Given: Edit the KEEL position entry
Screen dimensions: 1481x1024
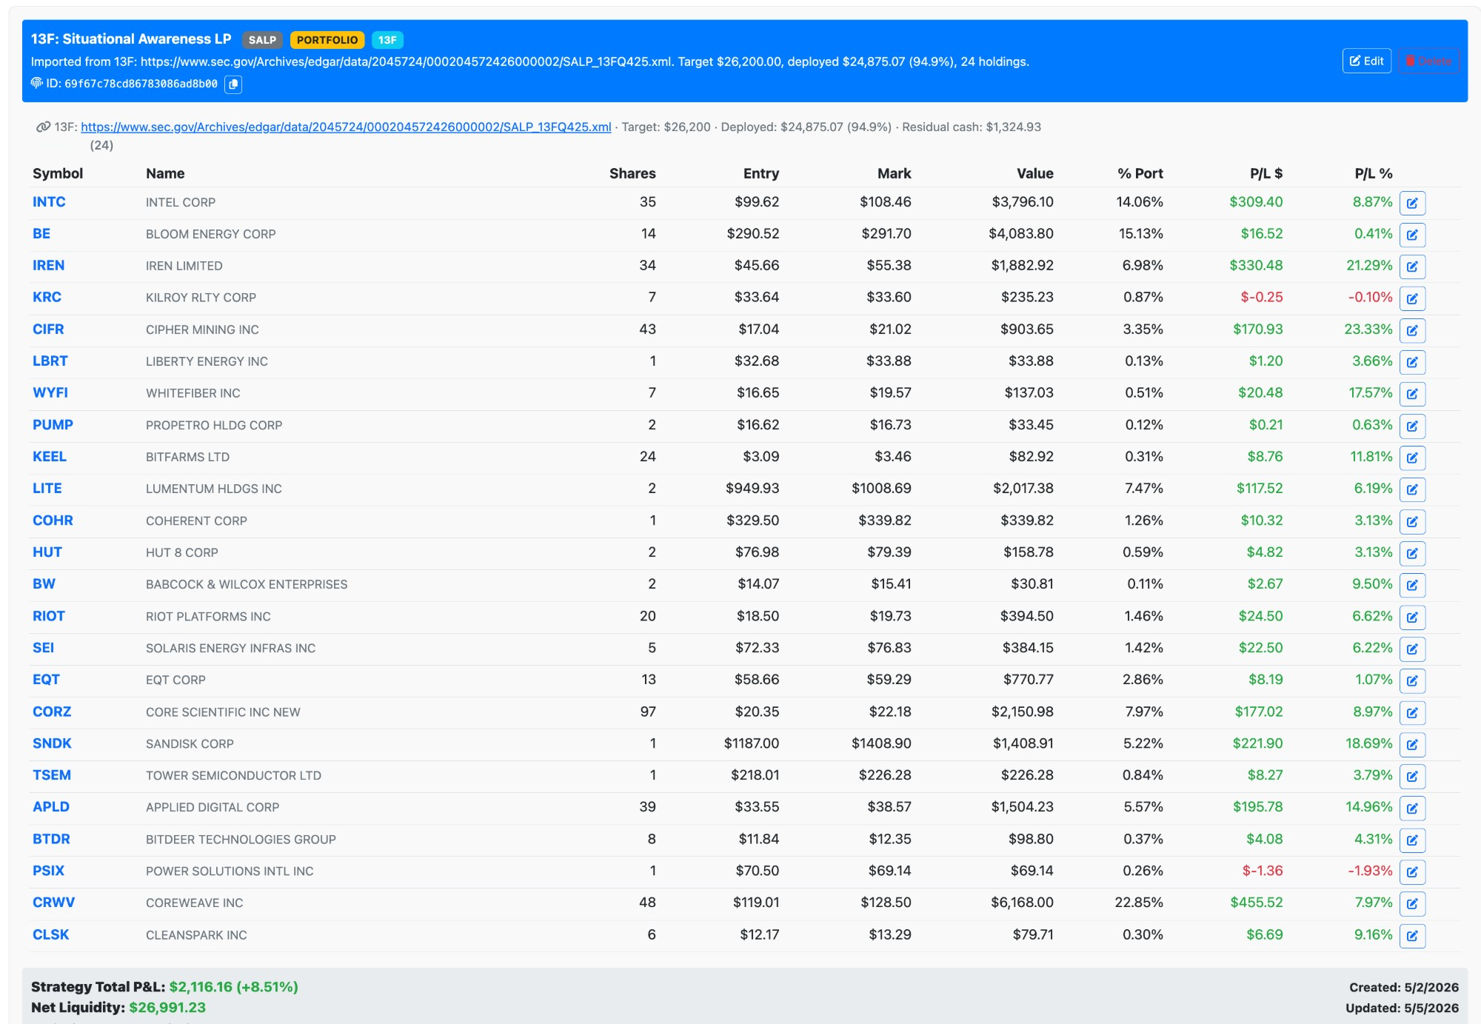Looking at the screenshot, I should pyautogui.click(x=1412, y=458).
